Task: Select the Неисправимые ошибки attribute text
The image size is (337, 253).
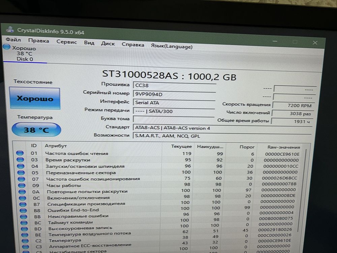Action: click(x=78, y=216)
